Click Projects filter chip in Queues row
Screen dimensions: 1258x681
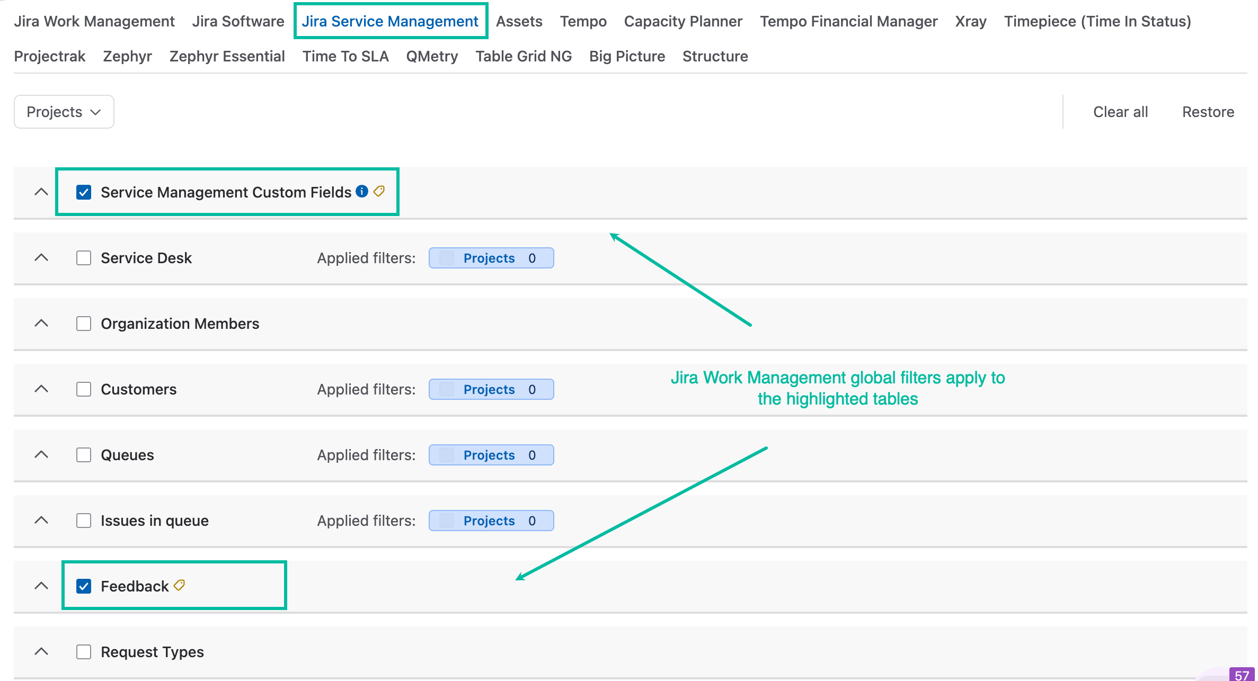point(491,455)
